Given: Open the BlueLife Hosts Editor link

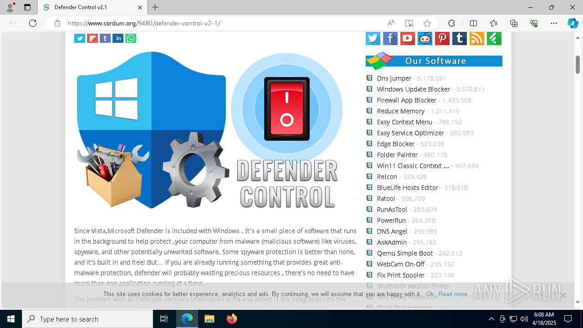Looking at the screenshot, I should 407,188.
